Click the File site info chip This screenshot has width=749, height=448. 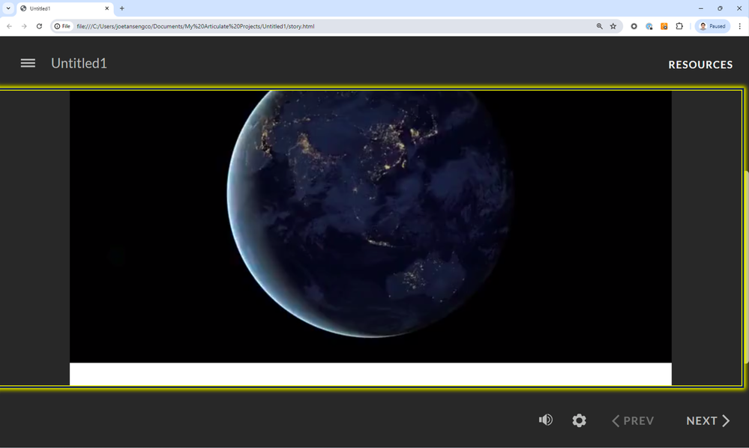coord(62,26)
